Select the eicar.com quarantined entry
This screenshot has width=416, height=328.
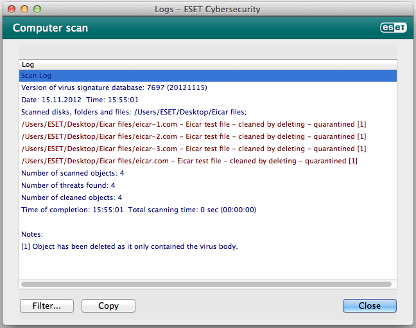tap(189, 161)
